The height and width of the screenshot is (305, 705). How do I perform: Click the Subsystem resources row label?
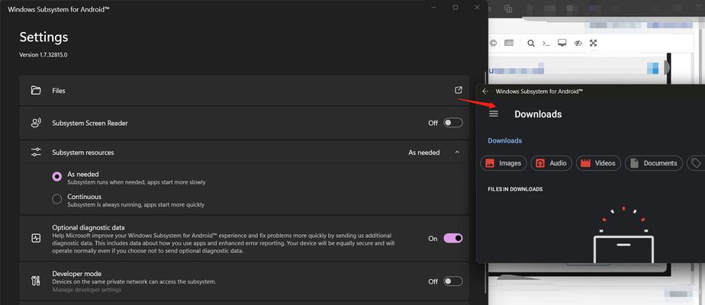(x=83, y=152)
